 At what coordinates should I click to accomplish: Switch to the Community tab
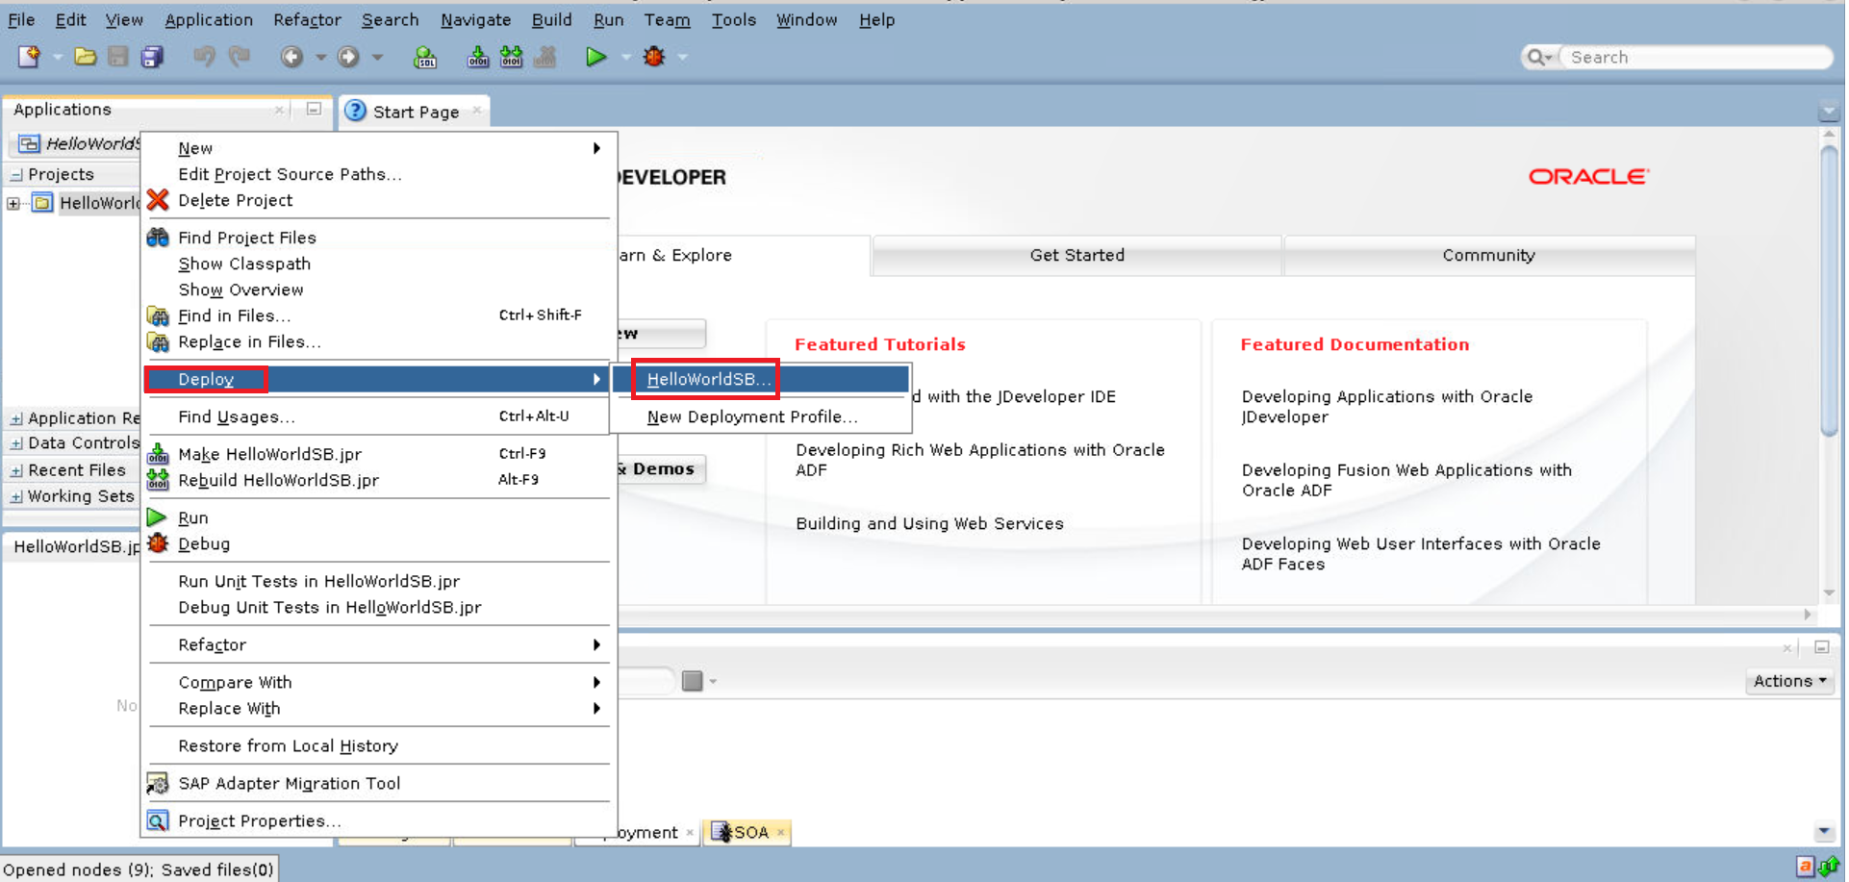(x=1488, y=255)
